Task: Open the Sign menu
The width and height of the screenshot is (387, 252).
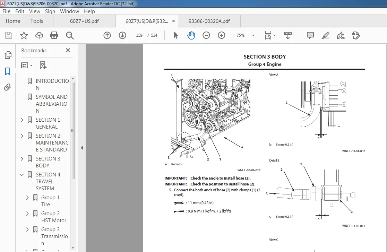Action: pyautogui.click(x=50, y=11)
